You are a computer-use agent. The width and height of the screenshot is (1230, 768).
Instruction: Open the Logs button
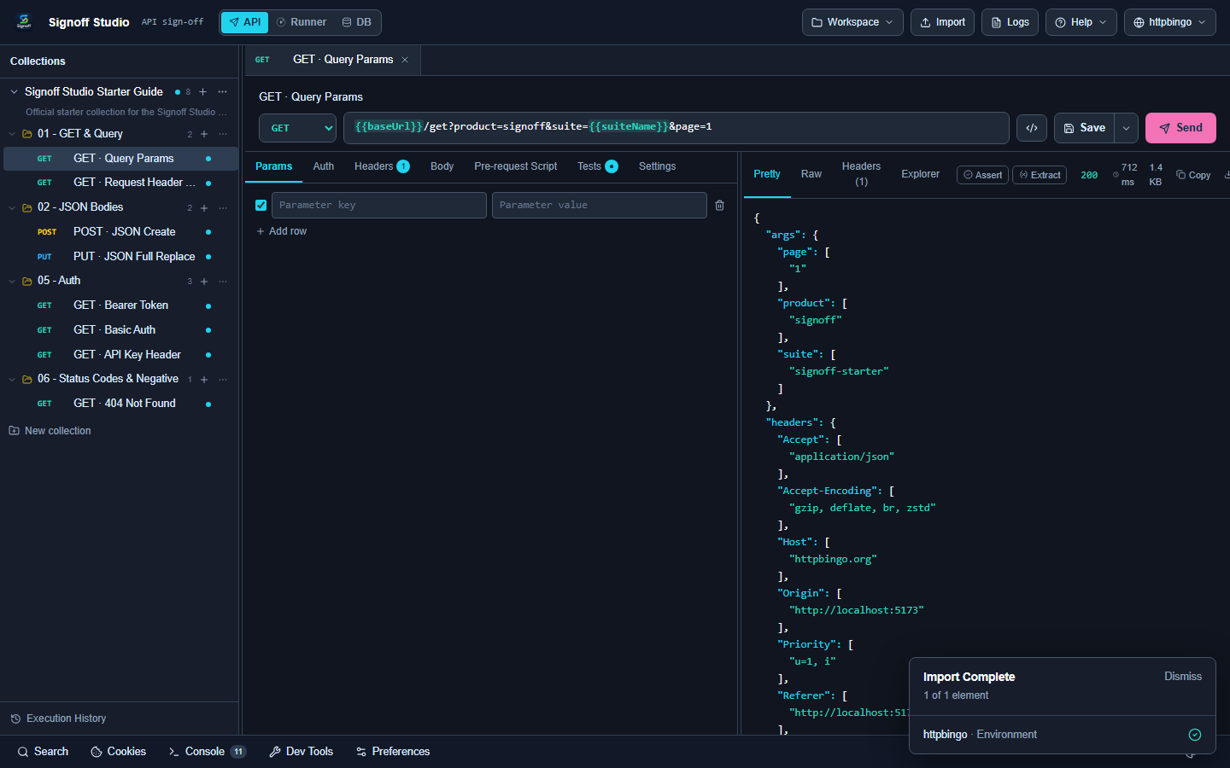[1010, 22]
